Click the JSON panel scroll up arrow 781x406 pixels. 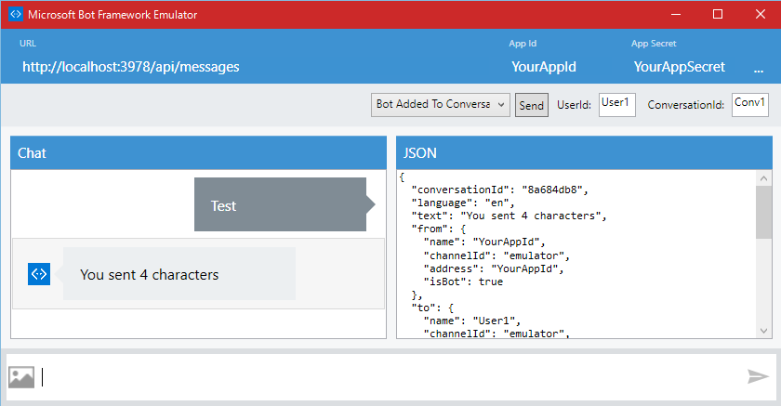coord(763,178)
